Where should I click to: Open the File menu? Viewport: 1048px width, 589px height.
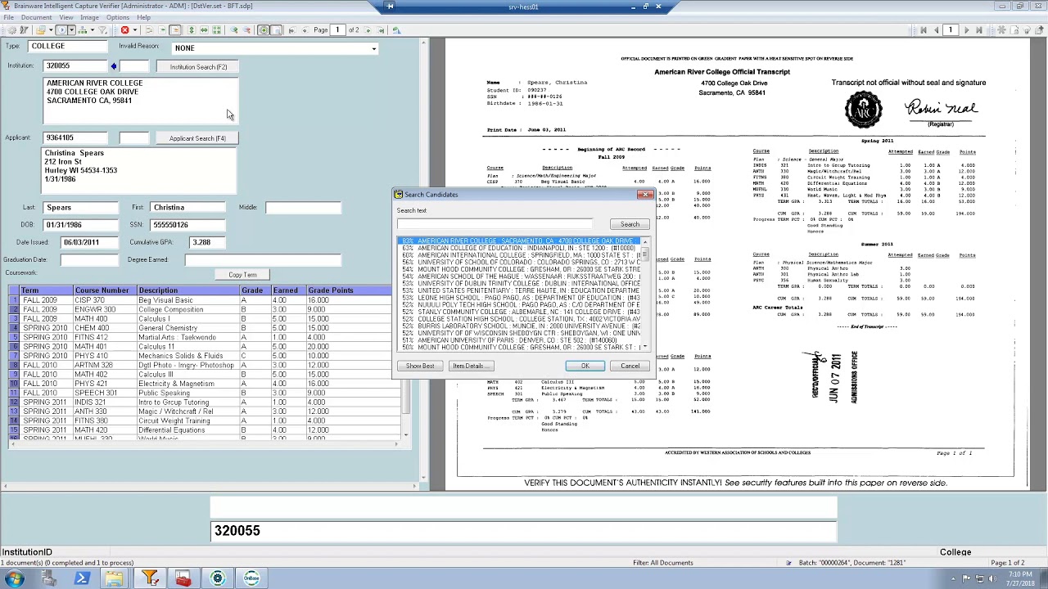[x=8, y=17]
